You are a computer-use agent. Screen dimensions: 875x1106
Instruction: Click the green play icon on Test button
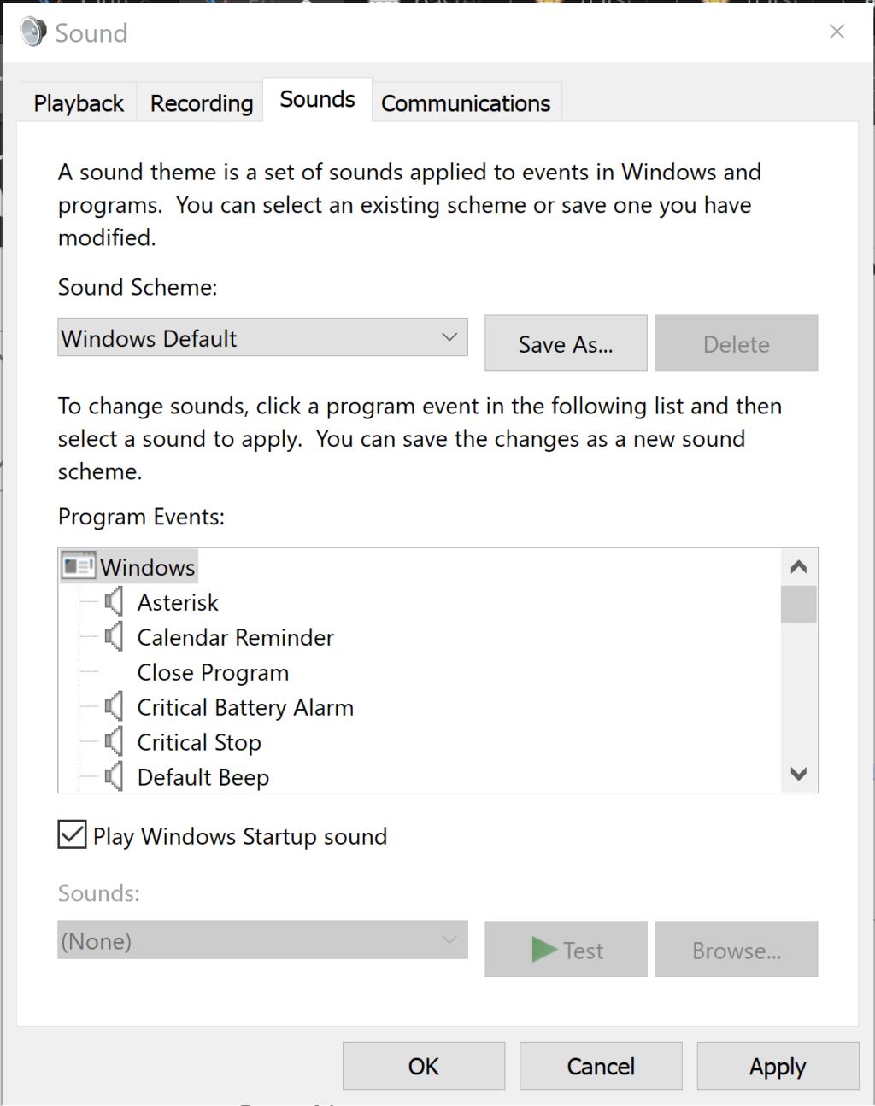[x=546, y=949]
